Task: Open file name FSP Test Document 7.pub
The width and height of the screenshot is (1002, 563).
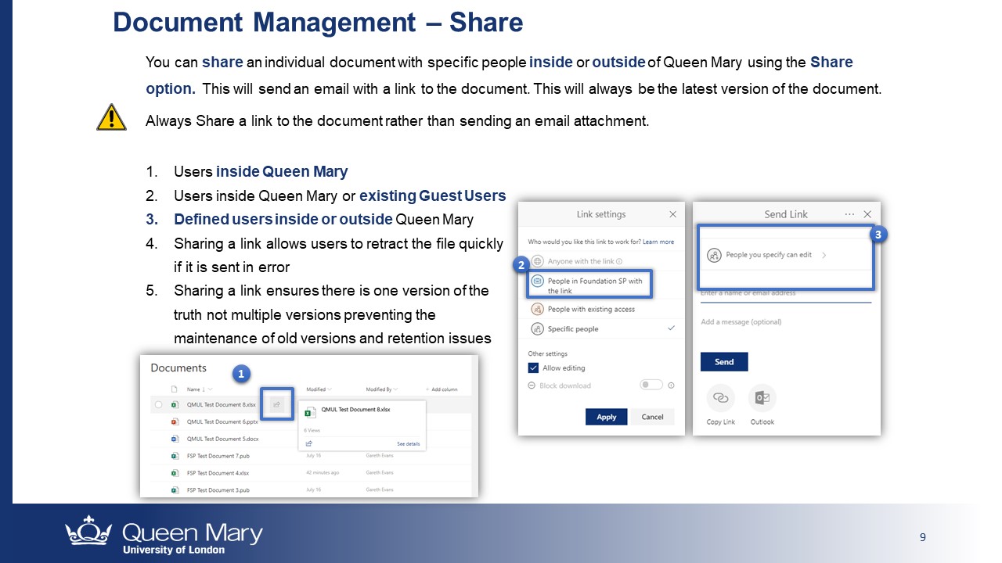Action: (x=218, y=456)
